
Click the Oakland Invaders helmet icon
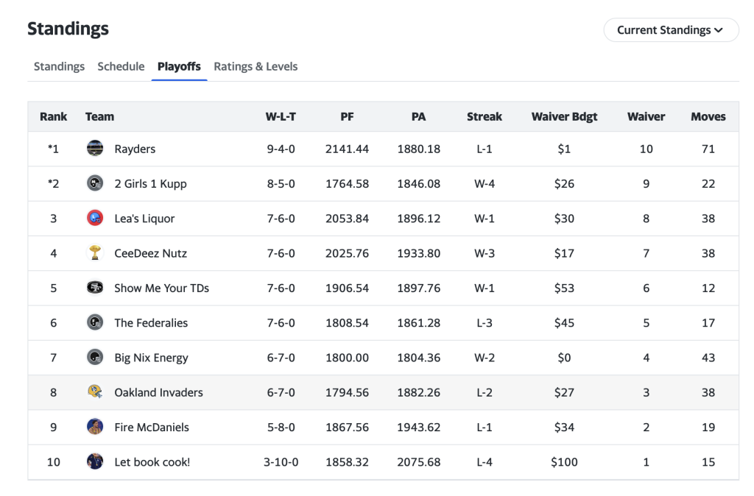95,392
